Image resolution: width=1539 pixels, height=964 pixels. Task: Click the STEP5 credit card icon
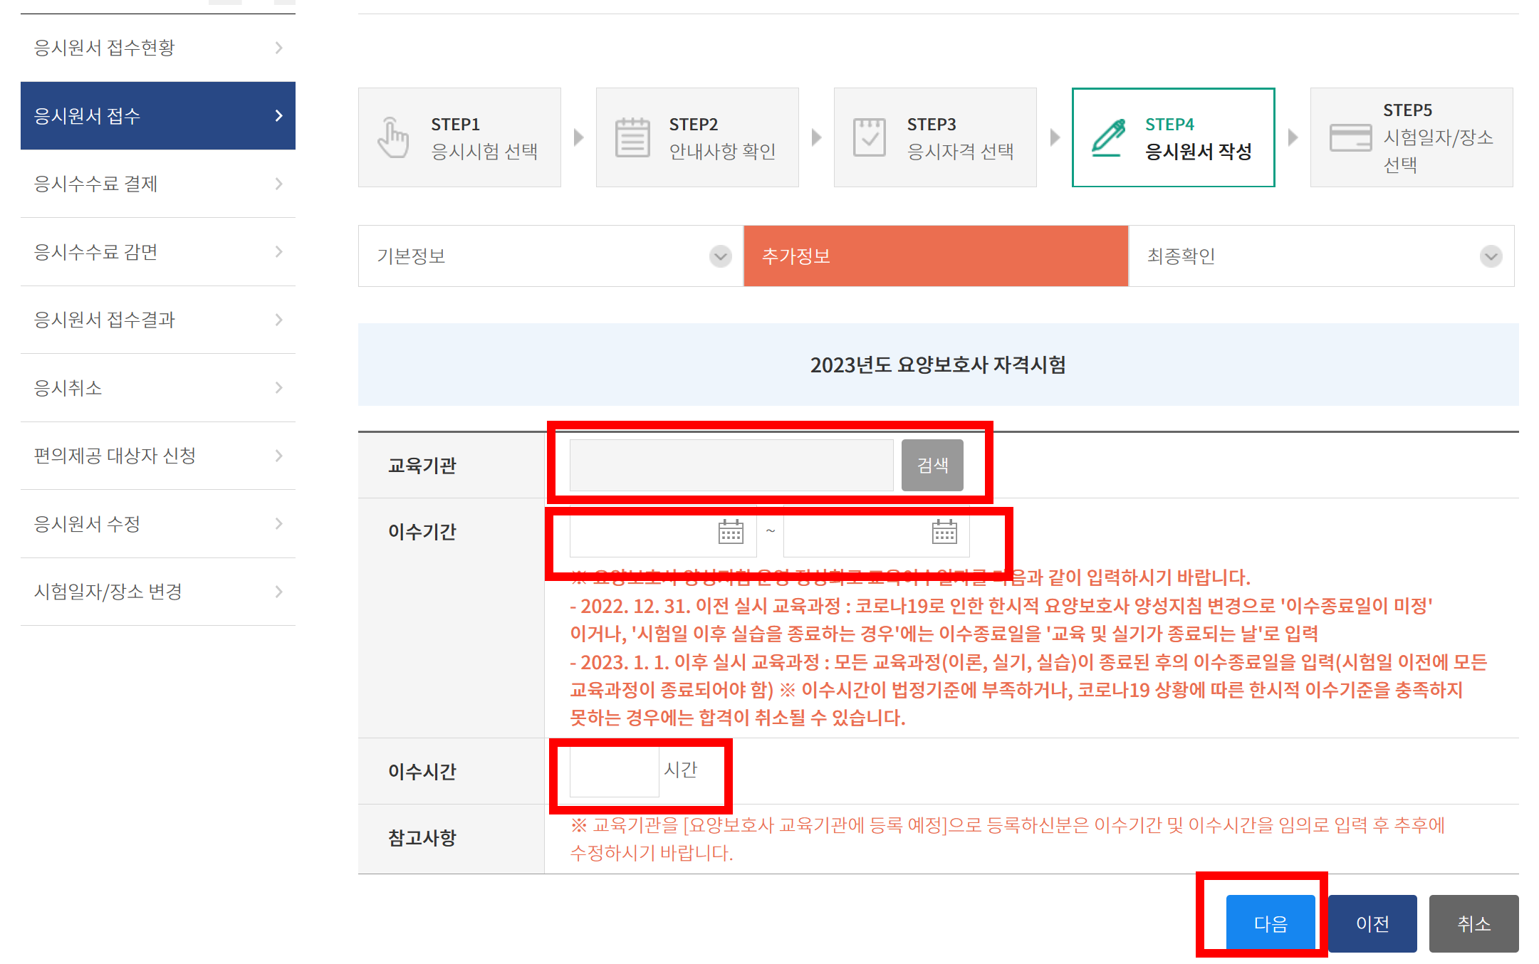(x=1350, y=137)
